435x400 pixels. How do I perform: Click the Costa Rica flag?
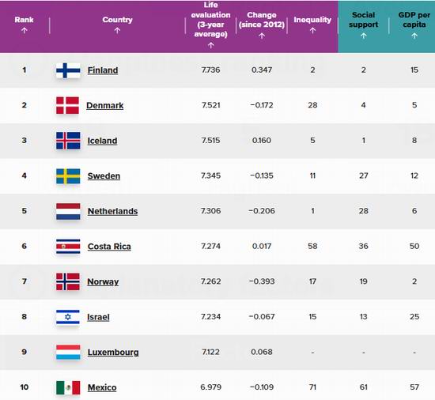[68, 247]
